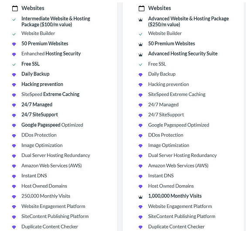Click the checkmark beside right Website Builder
Screen dimensions: 246x231
pos(140,34)
